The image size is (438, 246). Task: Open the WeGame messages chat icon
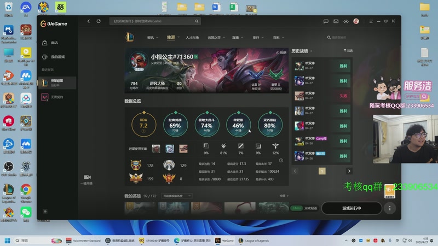tap(326, 21)
